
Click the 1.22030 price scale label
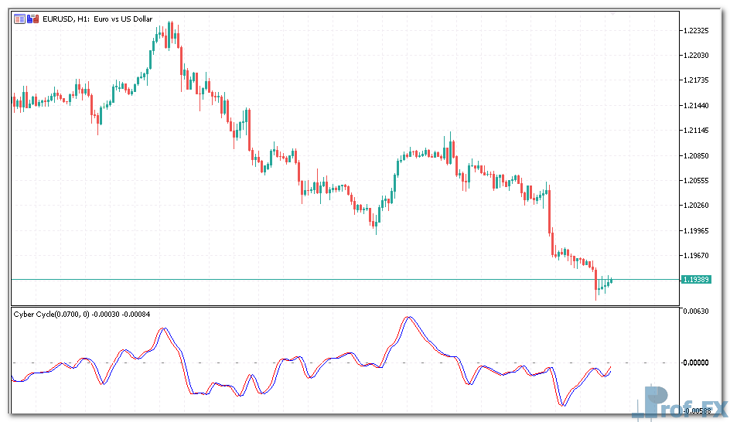698,56
